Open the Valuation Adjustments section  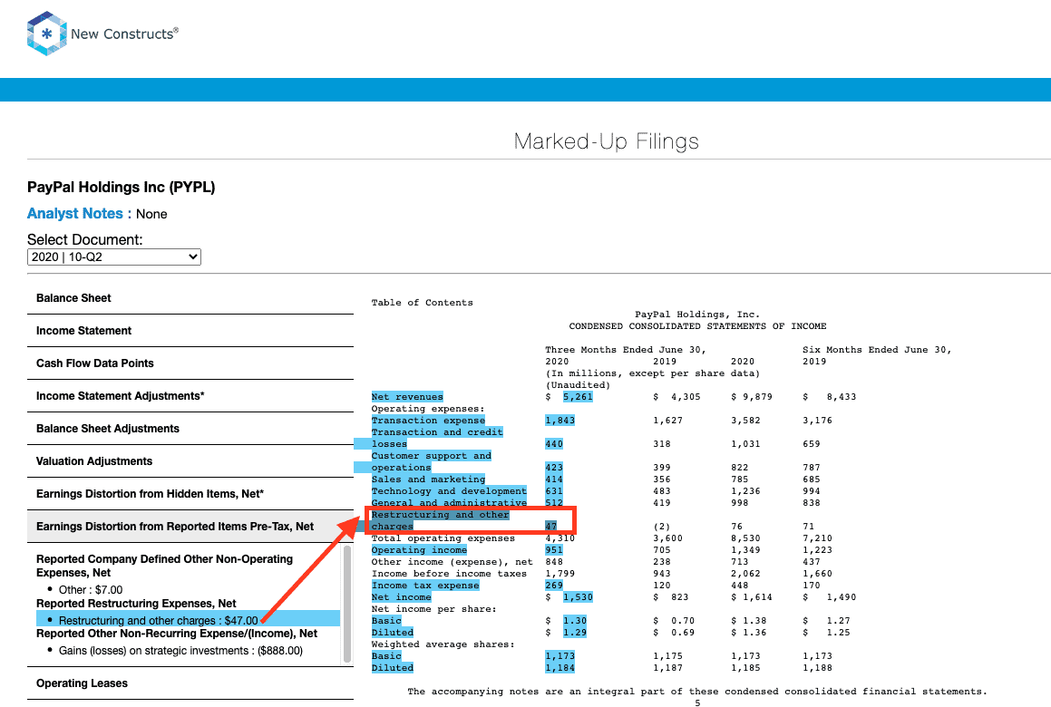pos(190,461)
